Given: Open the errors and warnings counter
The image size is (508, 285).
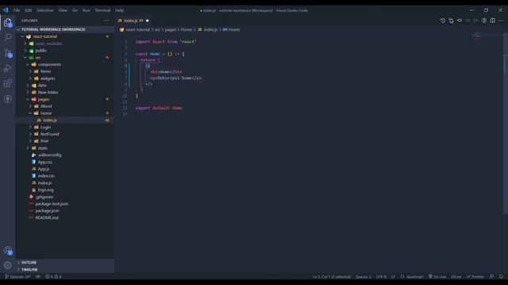Looking at the screenshot, I should click(53, 276).
